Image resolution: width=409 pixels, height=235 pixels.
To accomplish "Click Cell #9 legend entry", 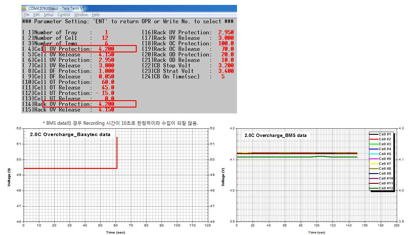I will pyautogui.click(x=380, y=173).
